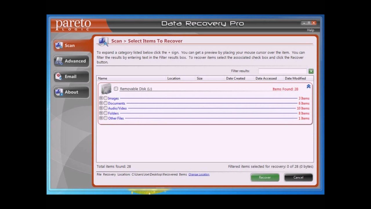Click the filtered items selected status text
The image size is (371, 209).
click(x=271, y=167)
